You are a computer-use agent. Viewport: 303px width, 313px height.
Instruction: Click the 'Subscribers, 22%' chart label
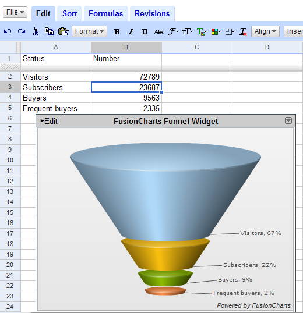[249, 265]
